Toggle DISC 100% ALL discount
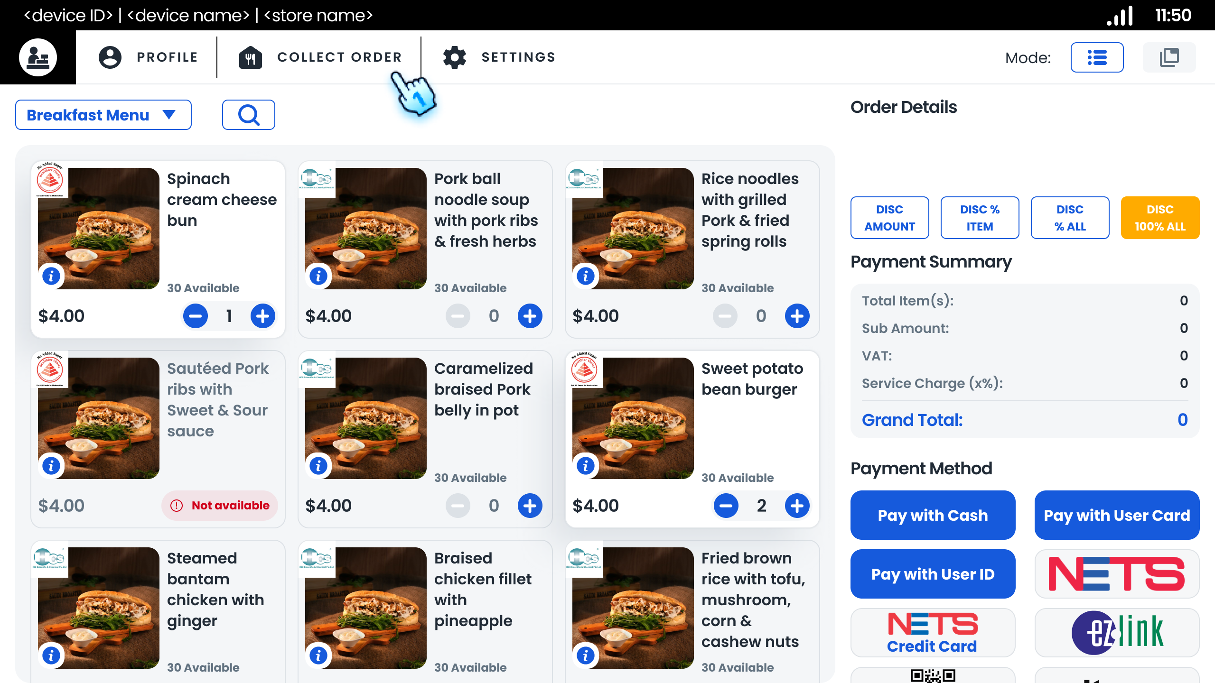 pos(1160,218)
